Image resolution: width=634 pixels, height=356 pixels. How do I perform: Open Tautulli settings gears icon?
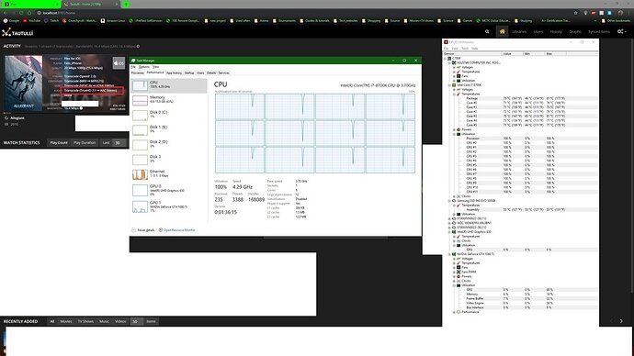621,31
